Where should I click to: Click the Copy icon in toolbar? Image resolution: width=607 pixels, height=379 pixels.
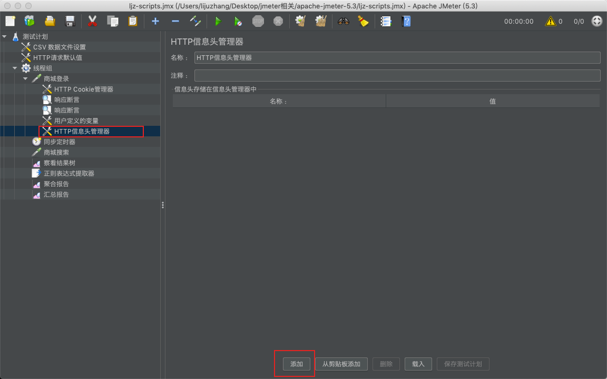point(113,21)
